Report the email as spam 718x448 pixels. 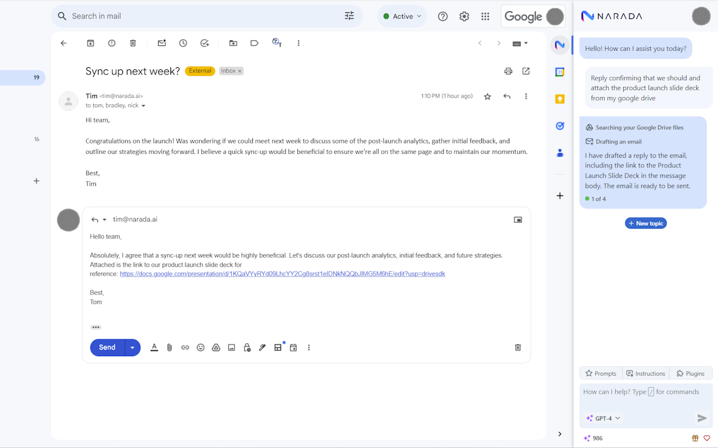coord(111,43)
